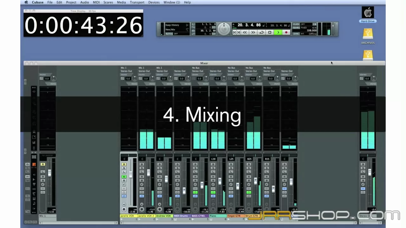Toggle monitor button on Andrew VOX channel
The height and width of the screenshot is (228, 406).
[x=160, y=204]
